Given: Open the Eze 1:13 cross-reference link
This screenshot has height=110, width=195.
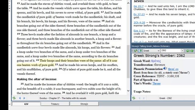Looking at the screenshot, I should pos(139,31).
